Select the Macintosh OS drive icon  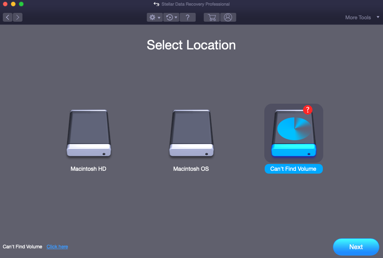click(x=192, y=133)
